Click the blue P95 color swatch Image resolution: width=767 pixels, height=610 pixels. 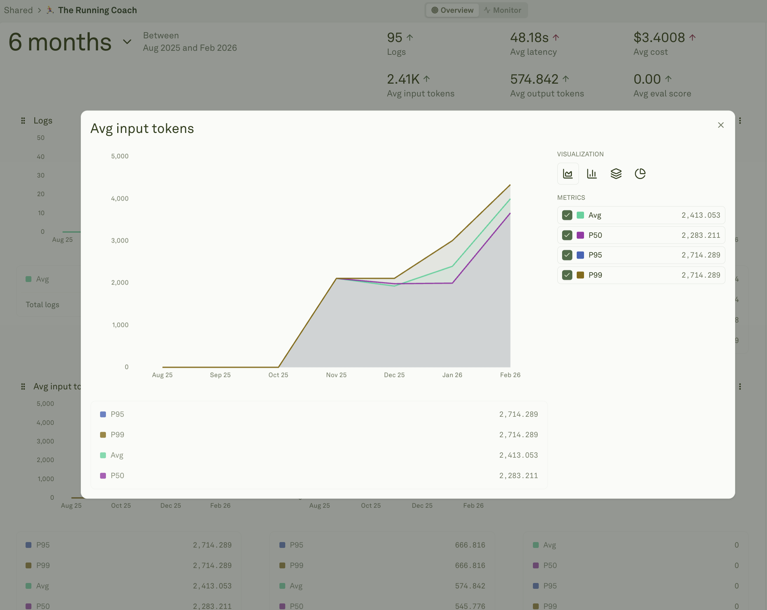pyautogui.click(x=580, y=255)
